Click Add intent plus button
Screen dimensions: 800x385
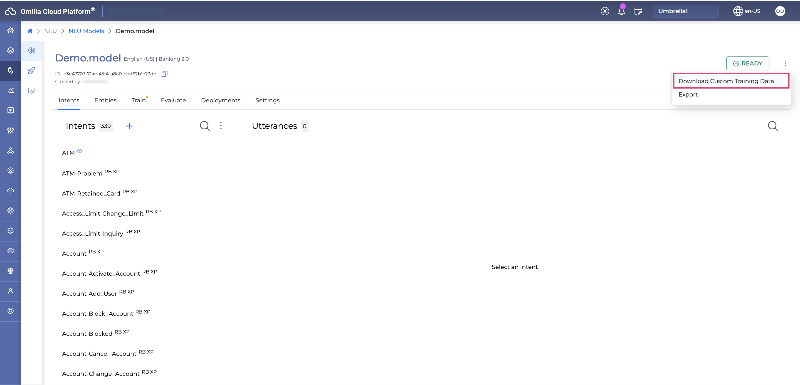click(x=129, y=126)
